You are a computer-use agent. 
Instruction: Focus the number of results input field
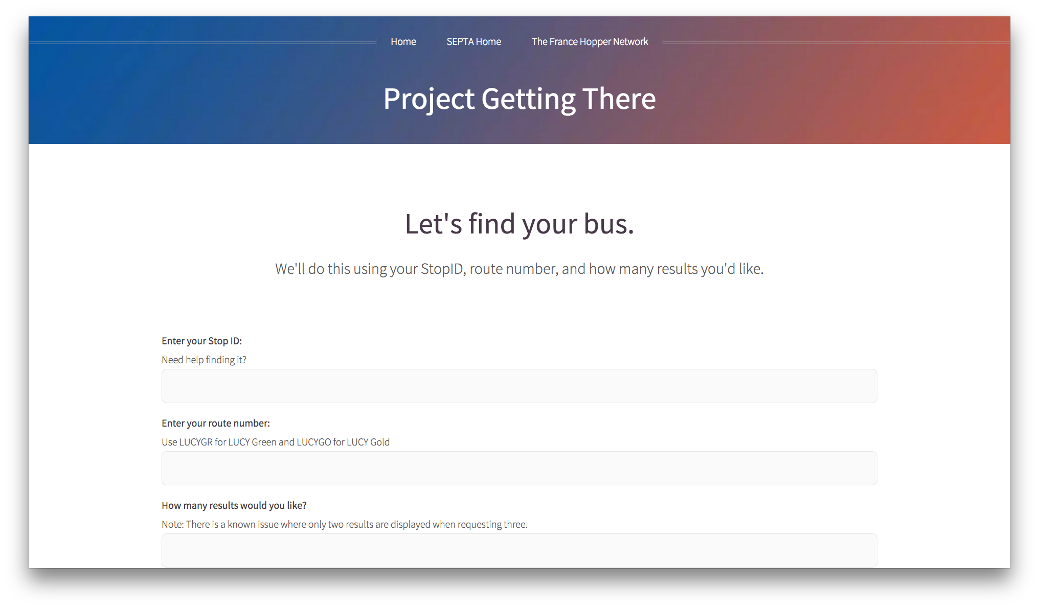[x=519, y=550]
